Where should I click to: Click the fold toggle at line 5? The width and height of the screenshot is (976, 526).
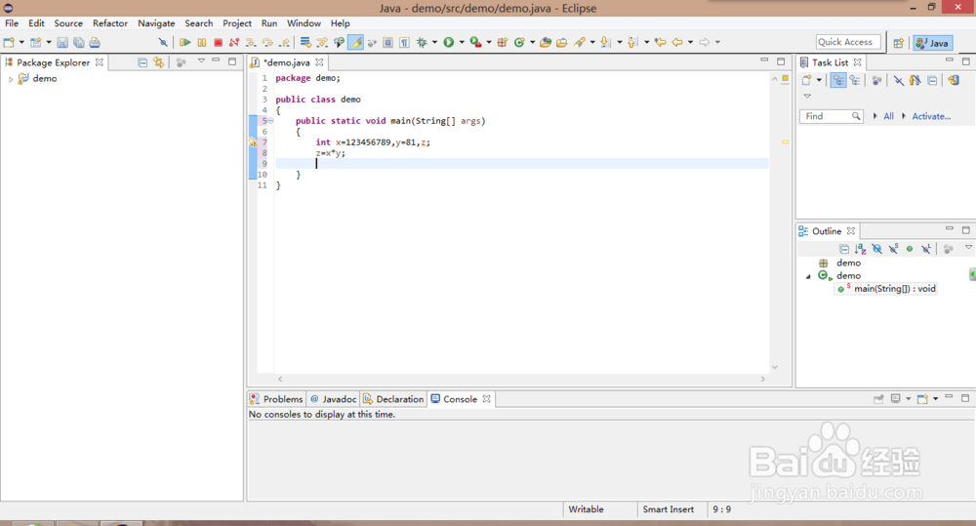(x=270, y=121)
